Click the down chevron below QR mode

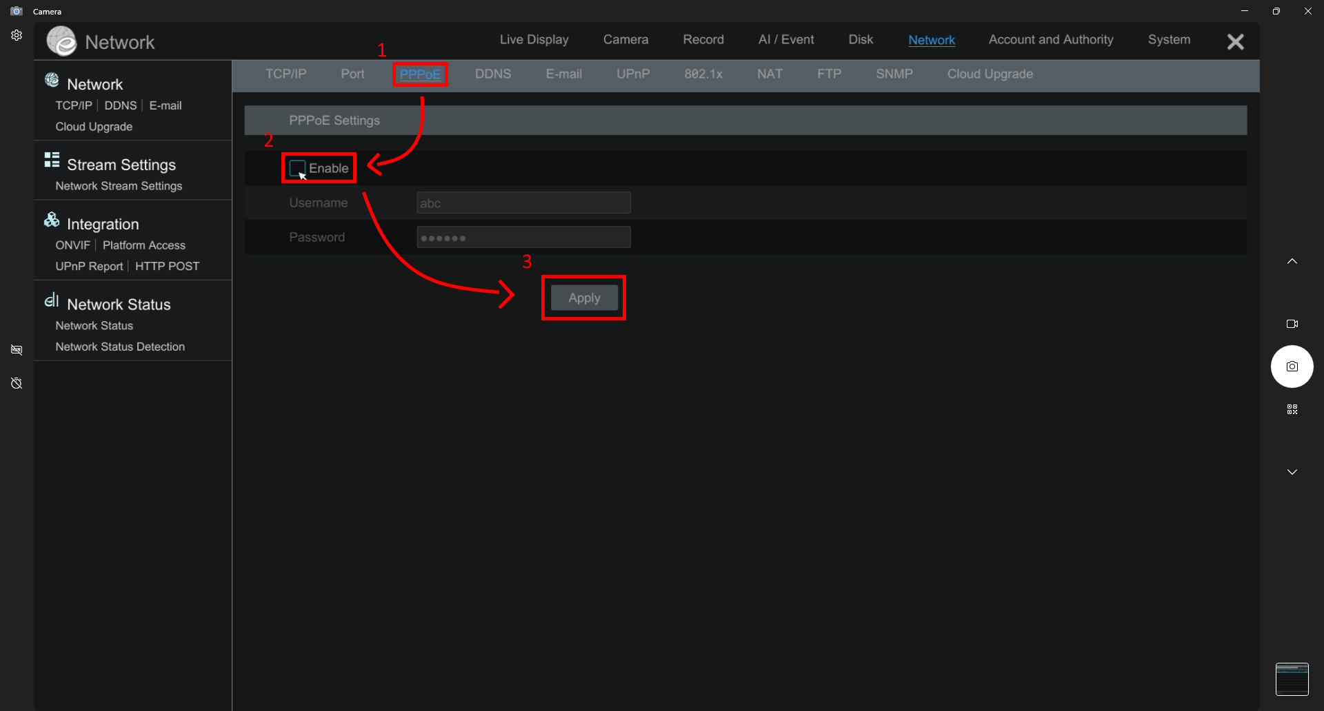(x=1292, y=472)
